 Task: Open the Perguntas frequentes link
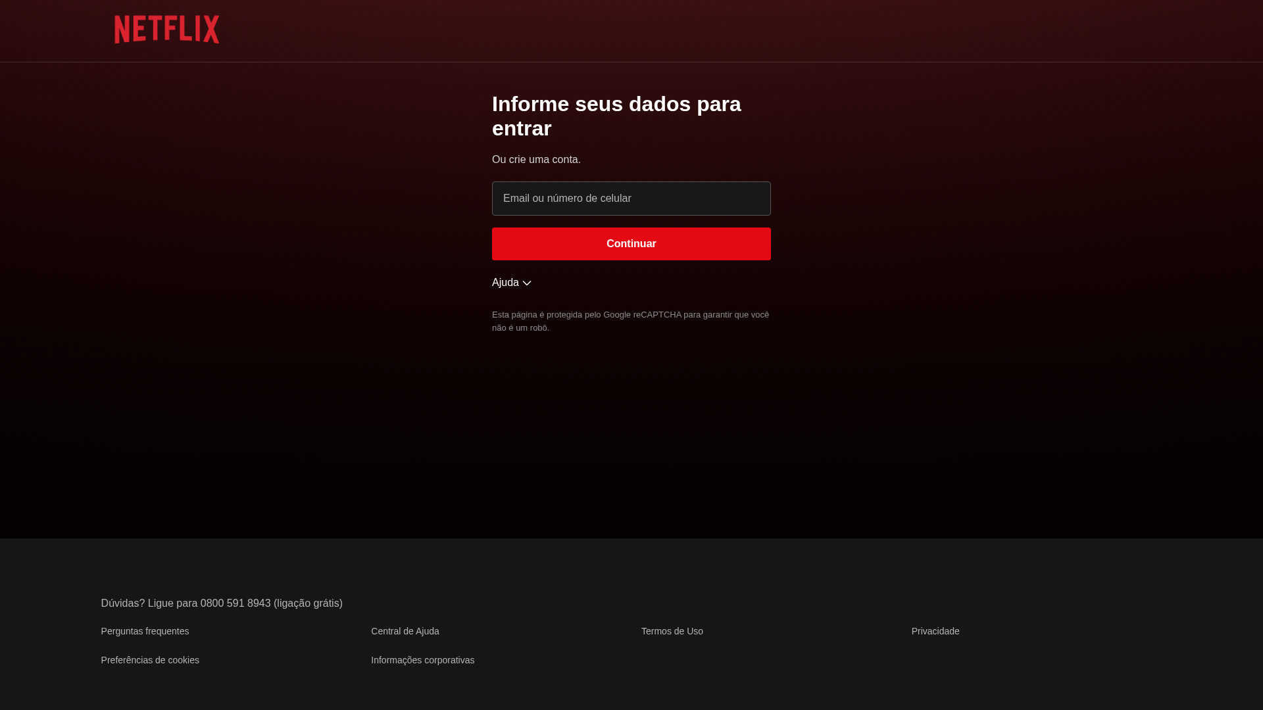pyautogui.click(x=145, y=631)
